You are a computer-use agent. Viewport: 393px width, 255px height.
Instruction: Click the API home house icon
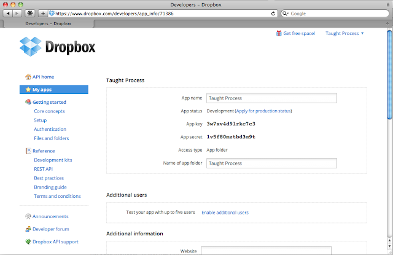[x=28, y=77]
